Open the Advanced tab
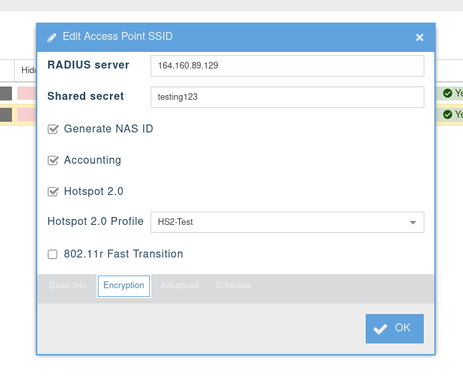The height and width of the screenshot is (378, 463). (180, 285)
